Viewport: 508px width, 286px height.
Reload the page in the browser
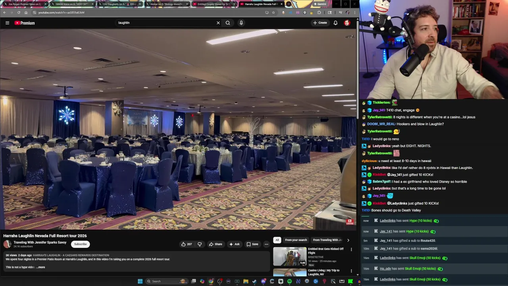pyautogui.click(x=19, y=12)
